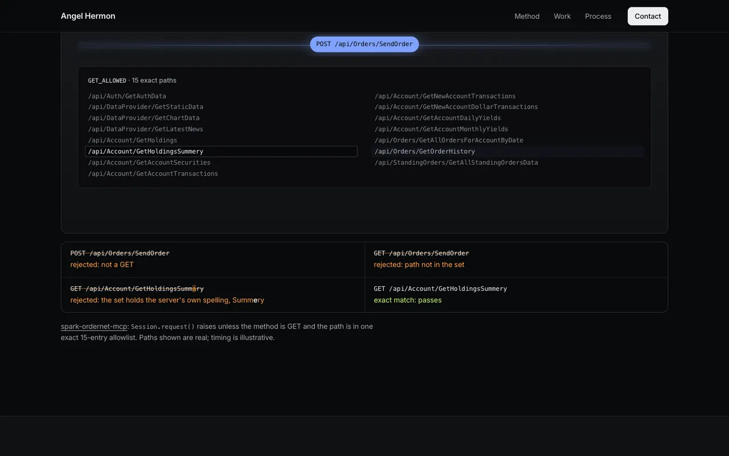The image size is (729, 456).
Task: Click /api/Account/GetAccountDailyYields path
Action: [x=437, y=118]
